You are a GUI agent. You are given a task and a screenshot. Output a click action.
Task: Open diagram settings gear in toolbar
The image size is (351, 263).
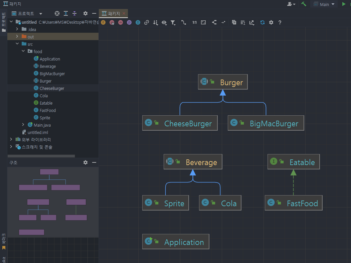click(271, 22)
